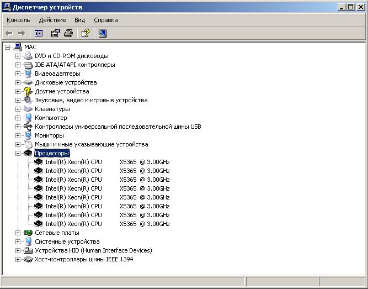The width and height of the screenshot is (368, 289).
Task: Click the mouse devices icon
Action: tap(28, 144)
